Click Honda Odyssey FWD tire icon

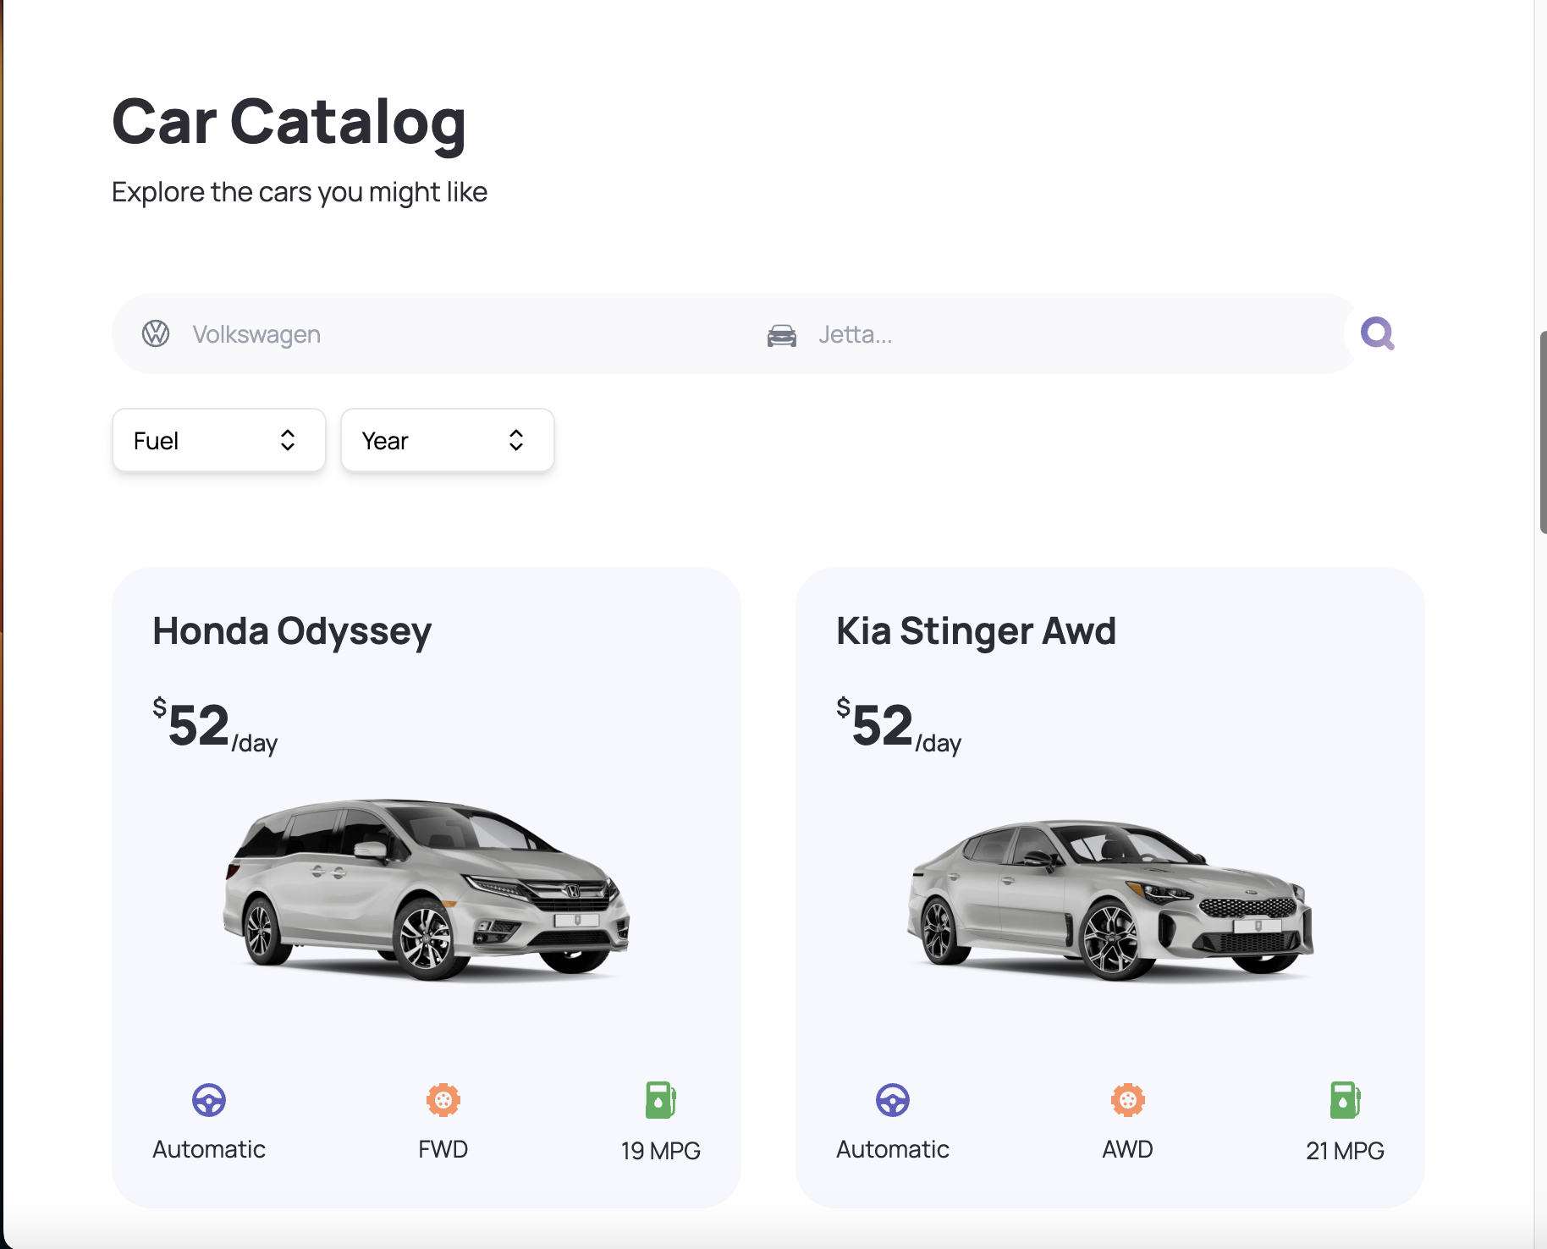point(443,1100)
